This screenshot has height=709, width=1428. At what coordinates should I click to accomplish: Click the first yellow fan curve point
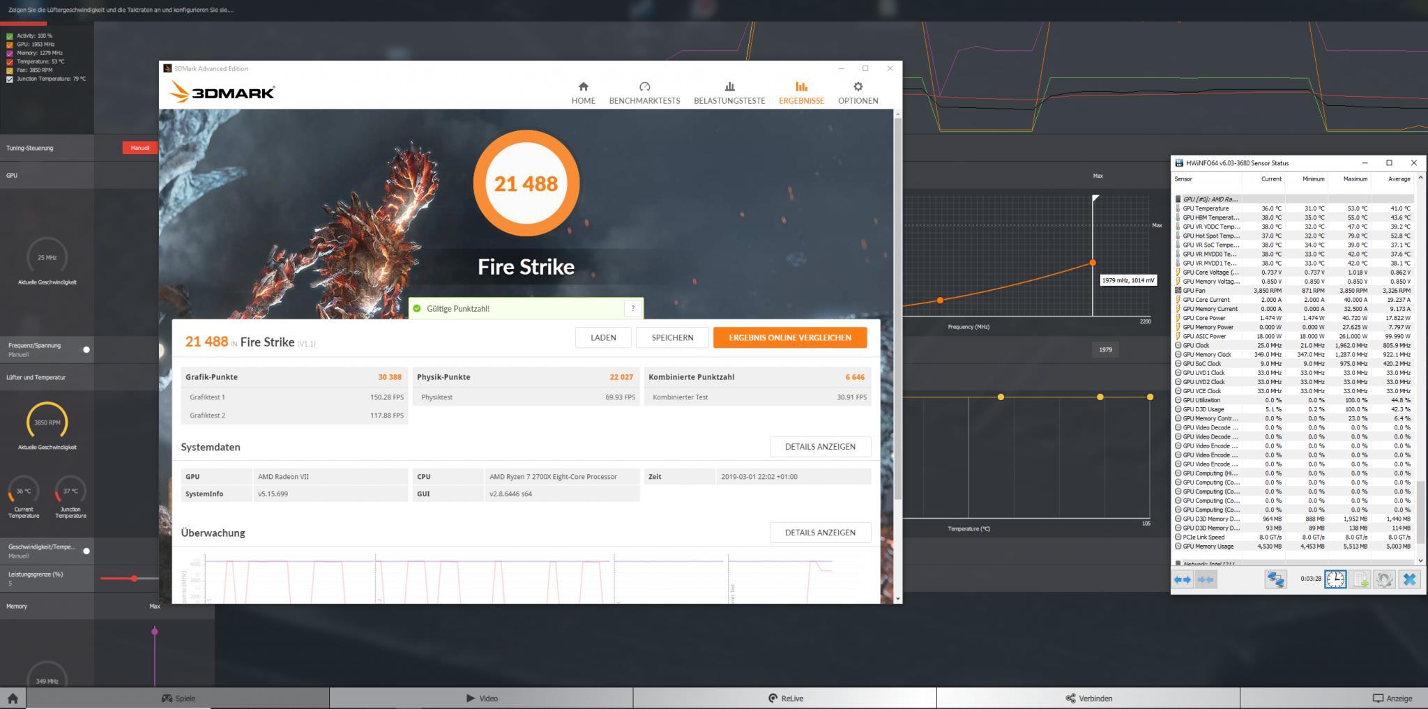(x=1001, y=397)
